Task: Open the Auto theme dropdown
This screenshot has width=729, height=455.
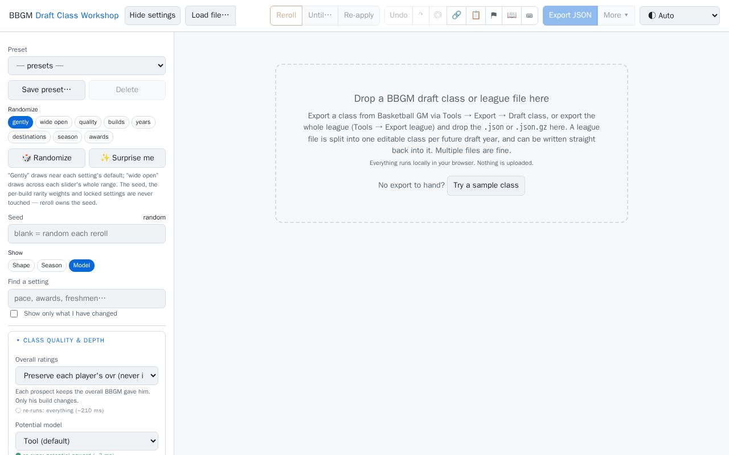Action: pos(679,15)
